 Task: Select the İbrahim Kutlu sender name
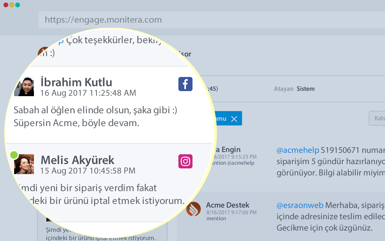(x=76, y=82)
